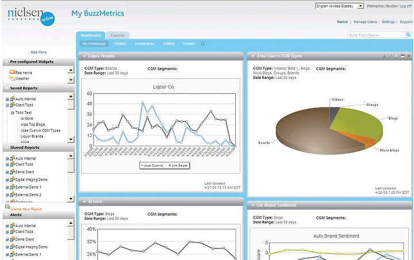Expand Auto Internal in Alerts
This screenshot has height=260, width=414.
click(7, 226)
